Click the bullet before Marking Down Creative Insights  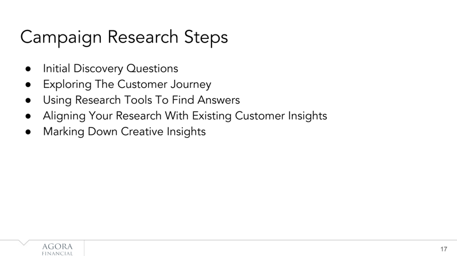pyautogui.click(x=28, y=132)
